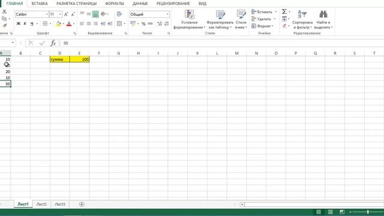Expand font color dropdown arrow
Image resolution: width=384 pixels, height=216 pixels.
74,24
